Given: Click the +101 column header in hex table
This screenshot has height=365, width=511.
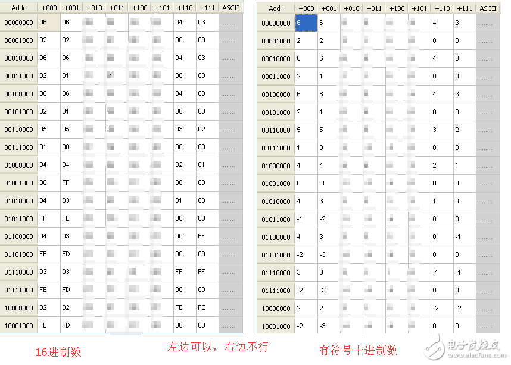Looking at the screenshot, I should click(x=162, y=8).
